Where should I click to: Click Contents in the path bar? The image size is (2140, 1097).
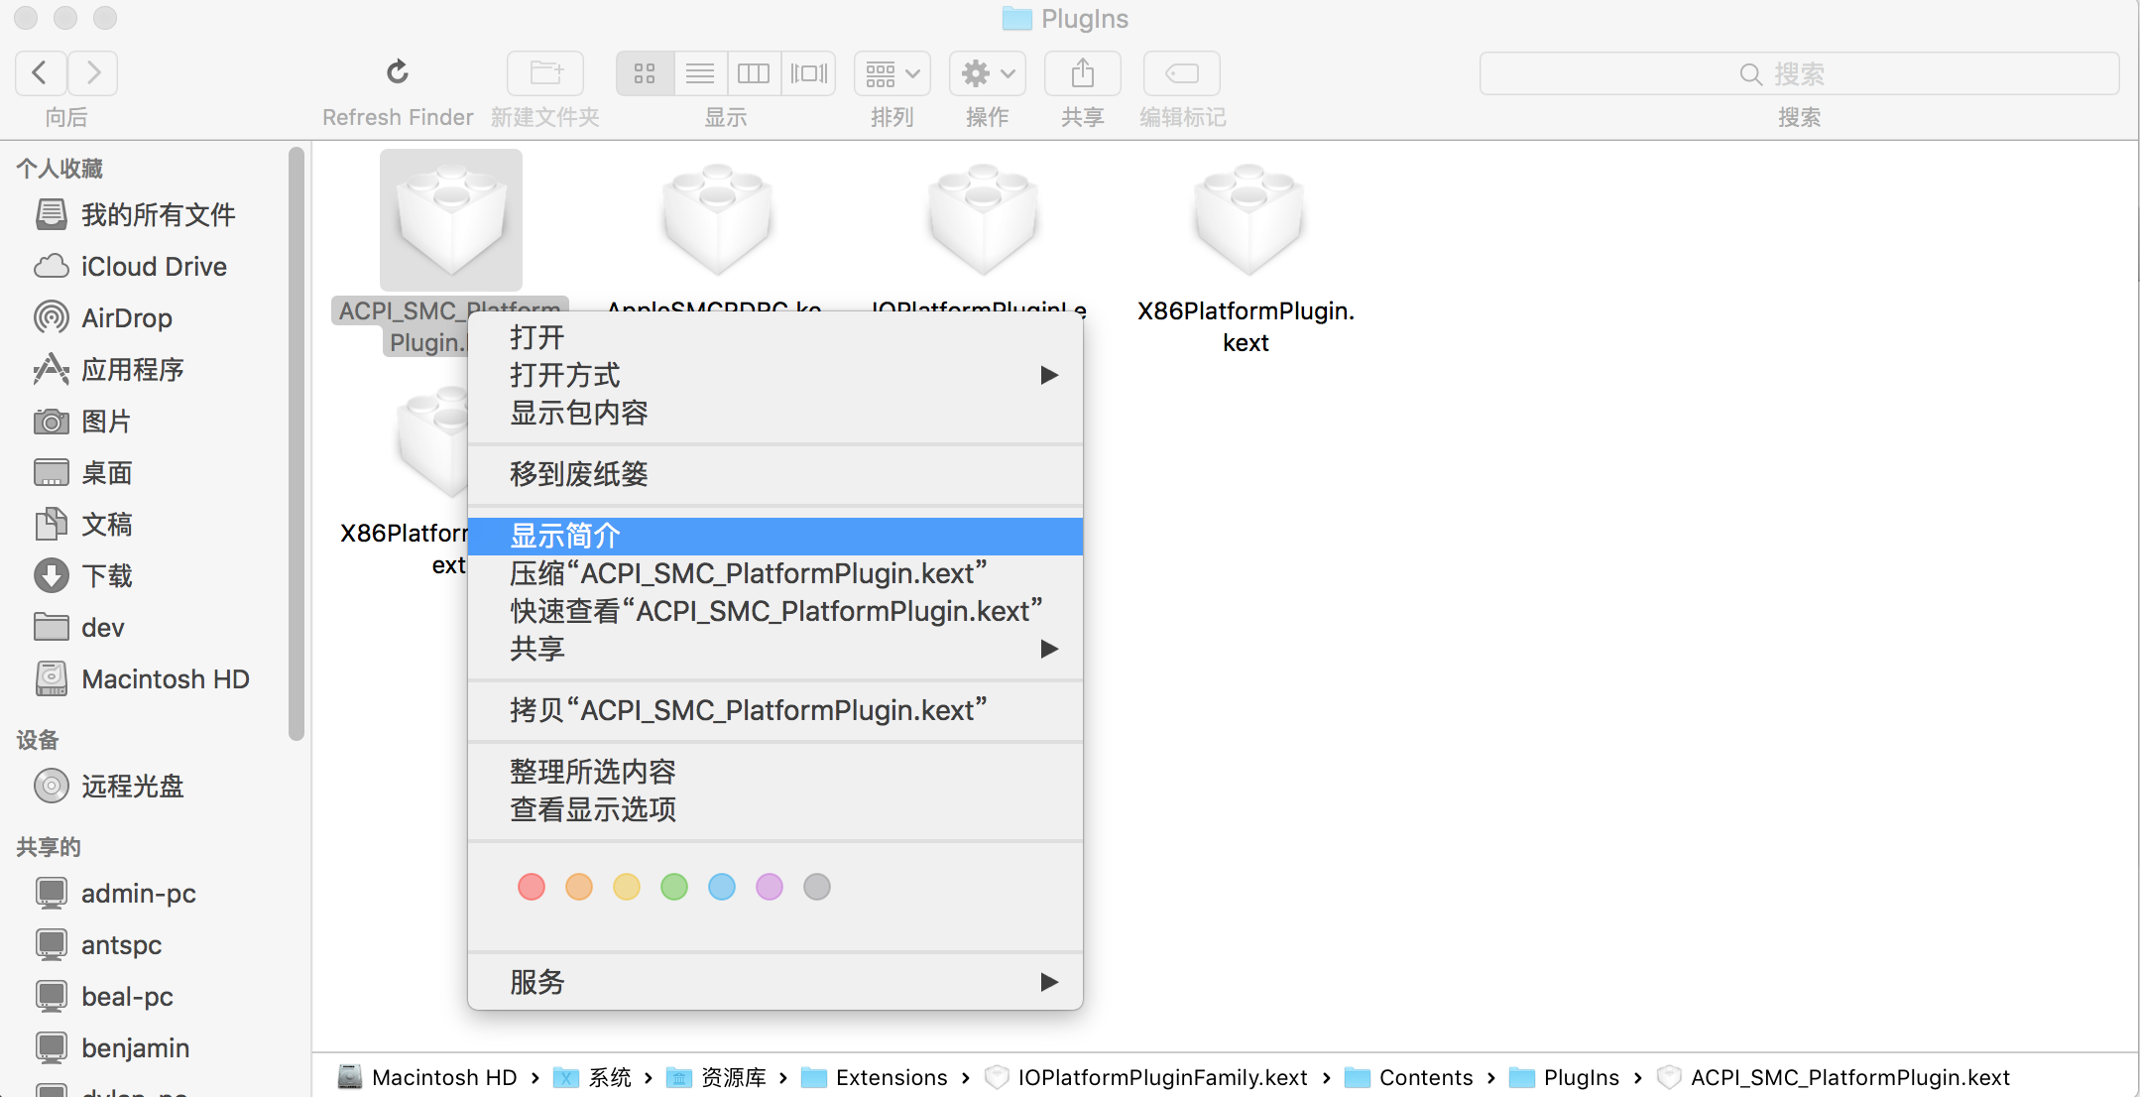tap(1425, 1077)
